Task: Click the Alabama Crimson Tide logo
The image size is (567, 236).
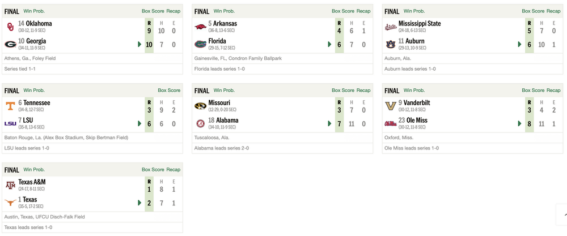Action: 200,123
